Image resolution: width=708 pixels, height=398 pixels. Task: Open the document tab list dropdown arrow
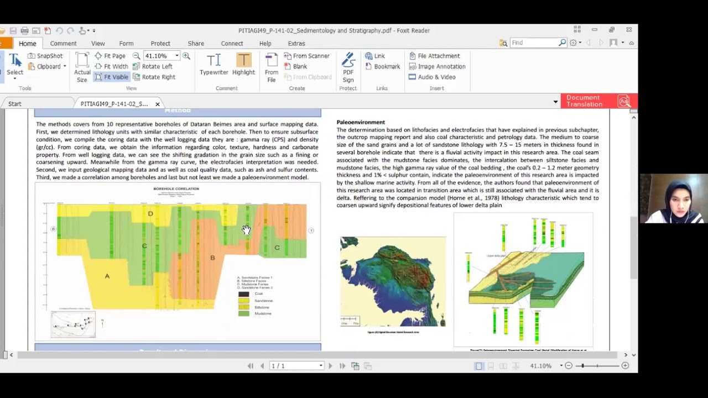coord(555,102)
